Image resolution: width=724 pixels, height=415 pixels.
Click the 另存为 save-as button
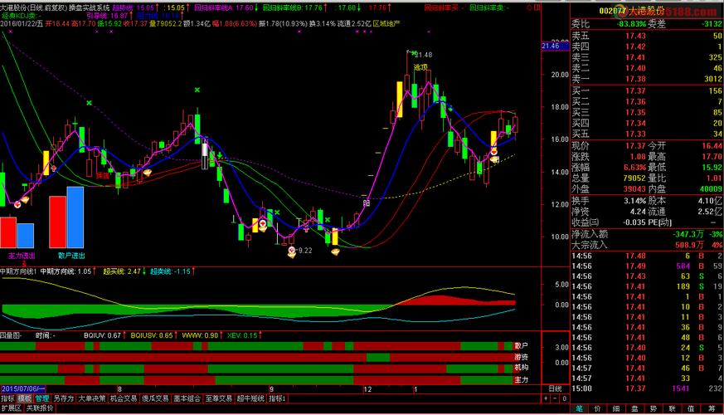coord(64,398)
